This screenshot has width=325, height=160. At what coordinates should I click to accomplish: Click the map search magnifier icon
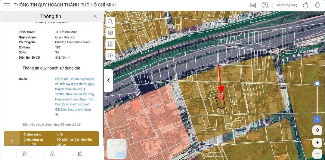(110, 22)
